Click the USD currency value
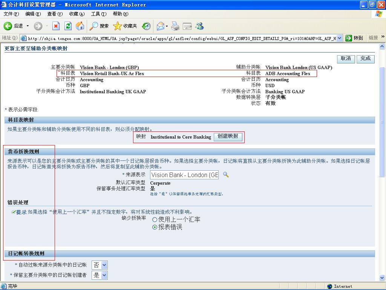The image size is (386, 290). pyautogui.click(x=270, y=86)
